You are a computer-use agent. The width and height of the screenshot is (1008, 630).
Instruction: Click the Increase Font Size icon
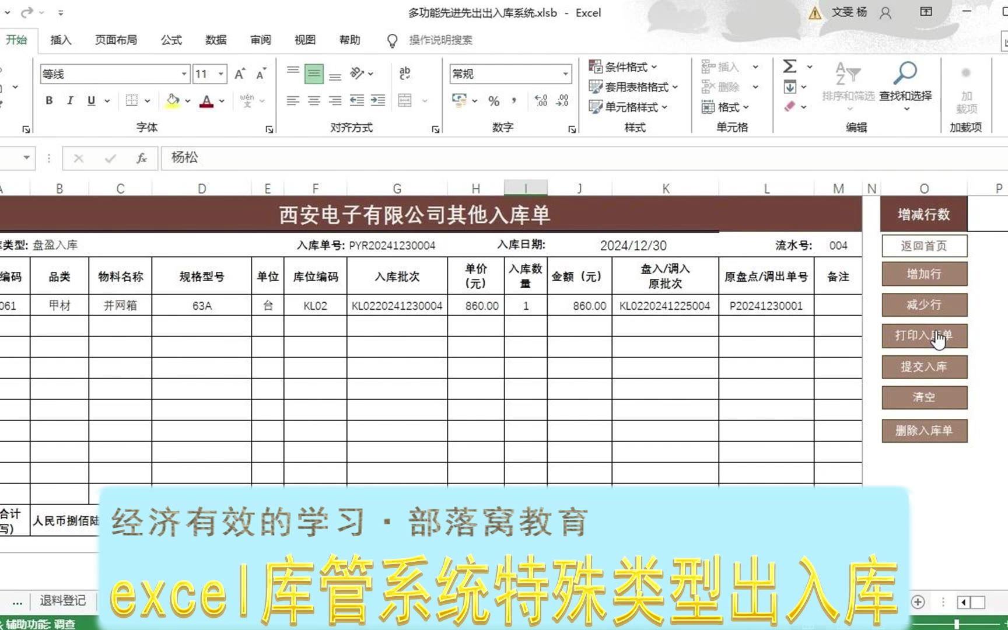(x=239, y=74)
